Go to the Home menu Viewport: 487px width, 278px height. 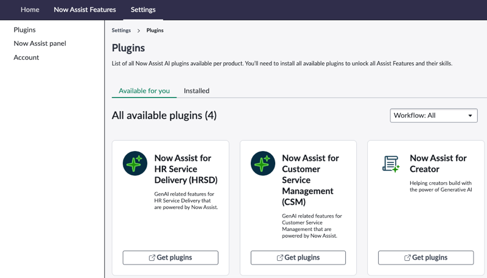click(x=30, y=10)
